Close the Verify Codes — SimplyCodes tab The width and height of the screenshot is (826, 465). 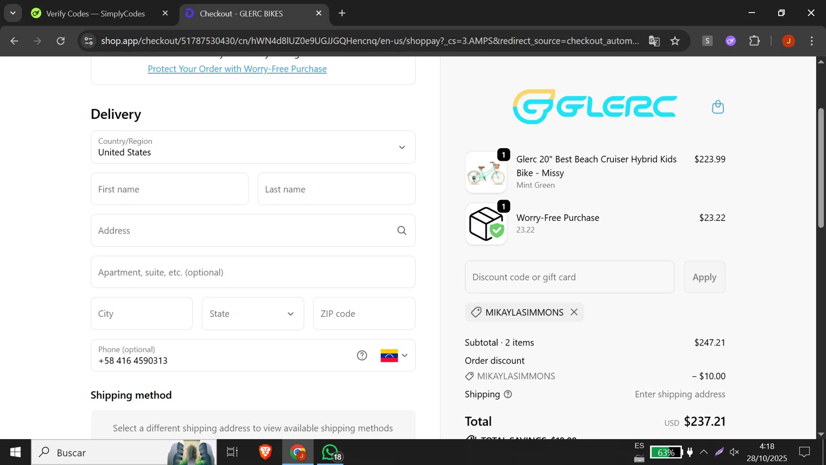coord(165,13)
